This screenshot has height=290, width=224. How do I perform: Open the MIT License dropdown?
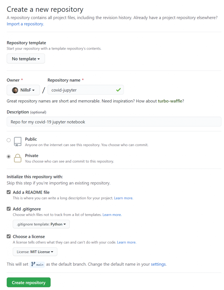(35, 252)
